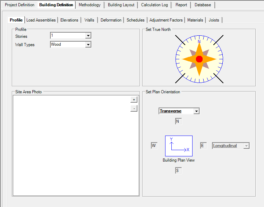Click the red center of the compass
This screenshot has width=264, height=207.
pyautogui.click(x=199, y=59)
